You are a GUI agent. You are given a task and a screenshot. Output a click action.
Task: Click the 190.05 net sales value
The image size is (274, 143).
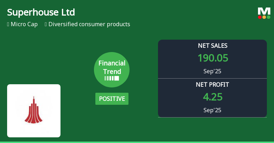213,58
